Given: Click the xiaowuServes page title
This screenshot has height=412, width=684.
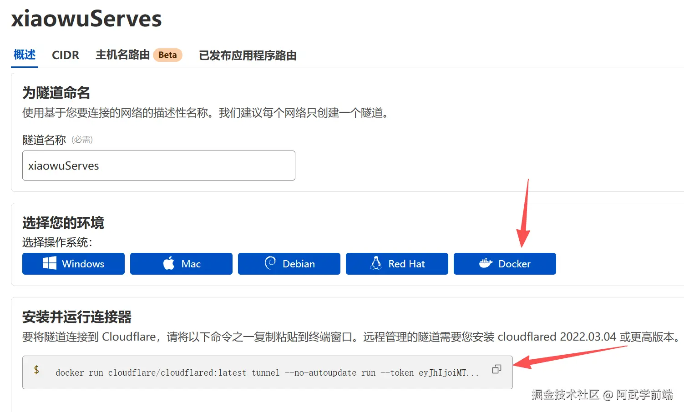Looking at the screenshot, I should coord(86,19).
